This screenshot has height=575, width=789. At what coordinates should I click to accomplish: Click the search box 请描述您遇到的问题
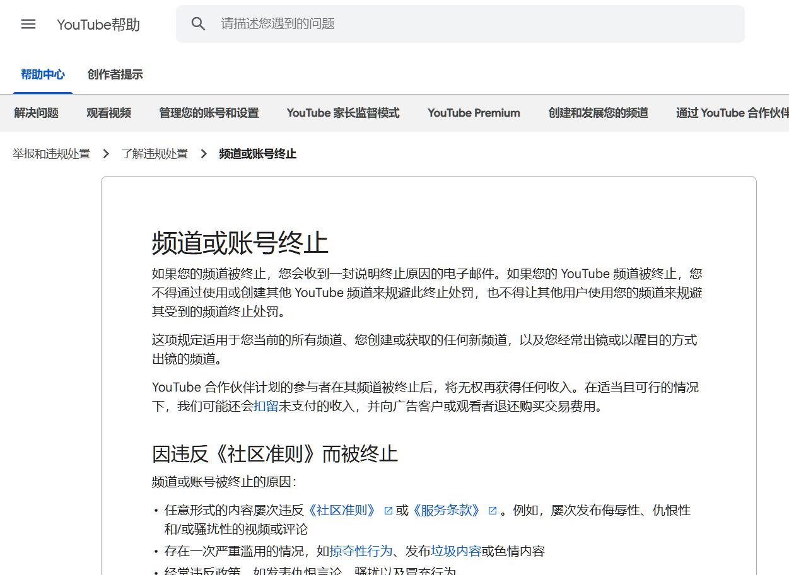(460, 24)
